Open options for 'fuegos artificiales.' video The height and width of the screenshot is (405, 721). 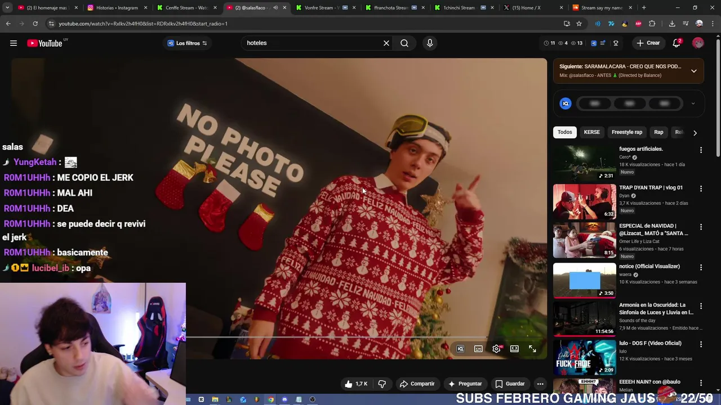click(701, 150)
